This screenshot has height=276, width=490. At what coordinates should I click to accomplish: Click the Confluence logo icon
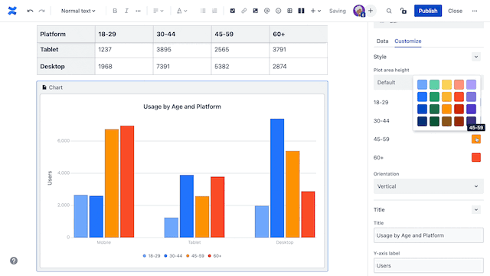pyautogui.click(x=12, y=11)
